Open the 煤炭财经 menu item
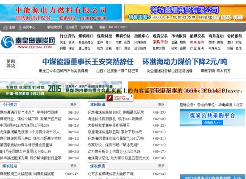The image size is (246, 179). tap(104, 36)
